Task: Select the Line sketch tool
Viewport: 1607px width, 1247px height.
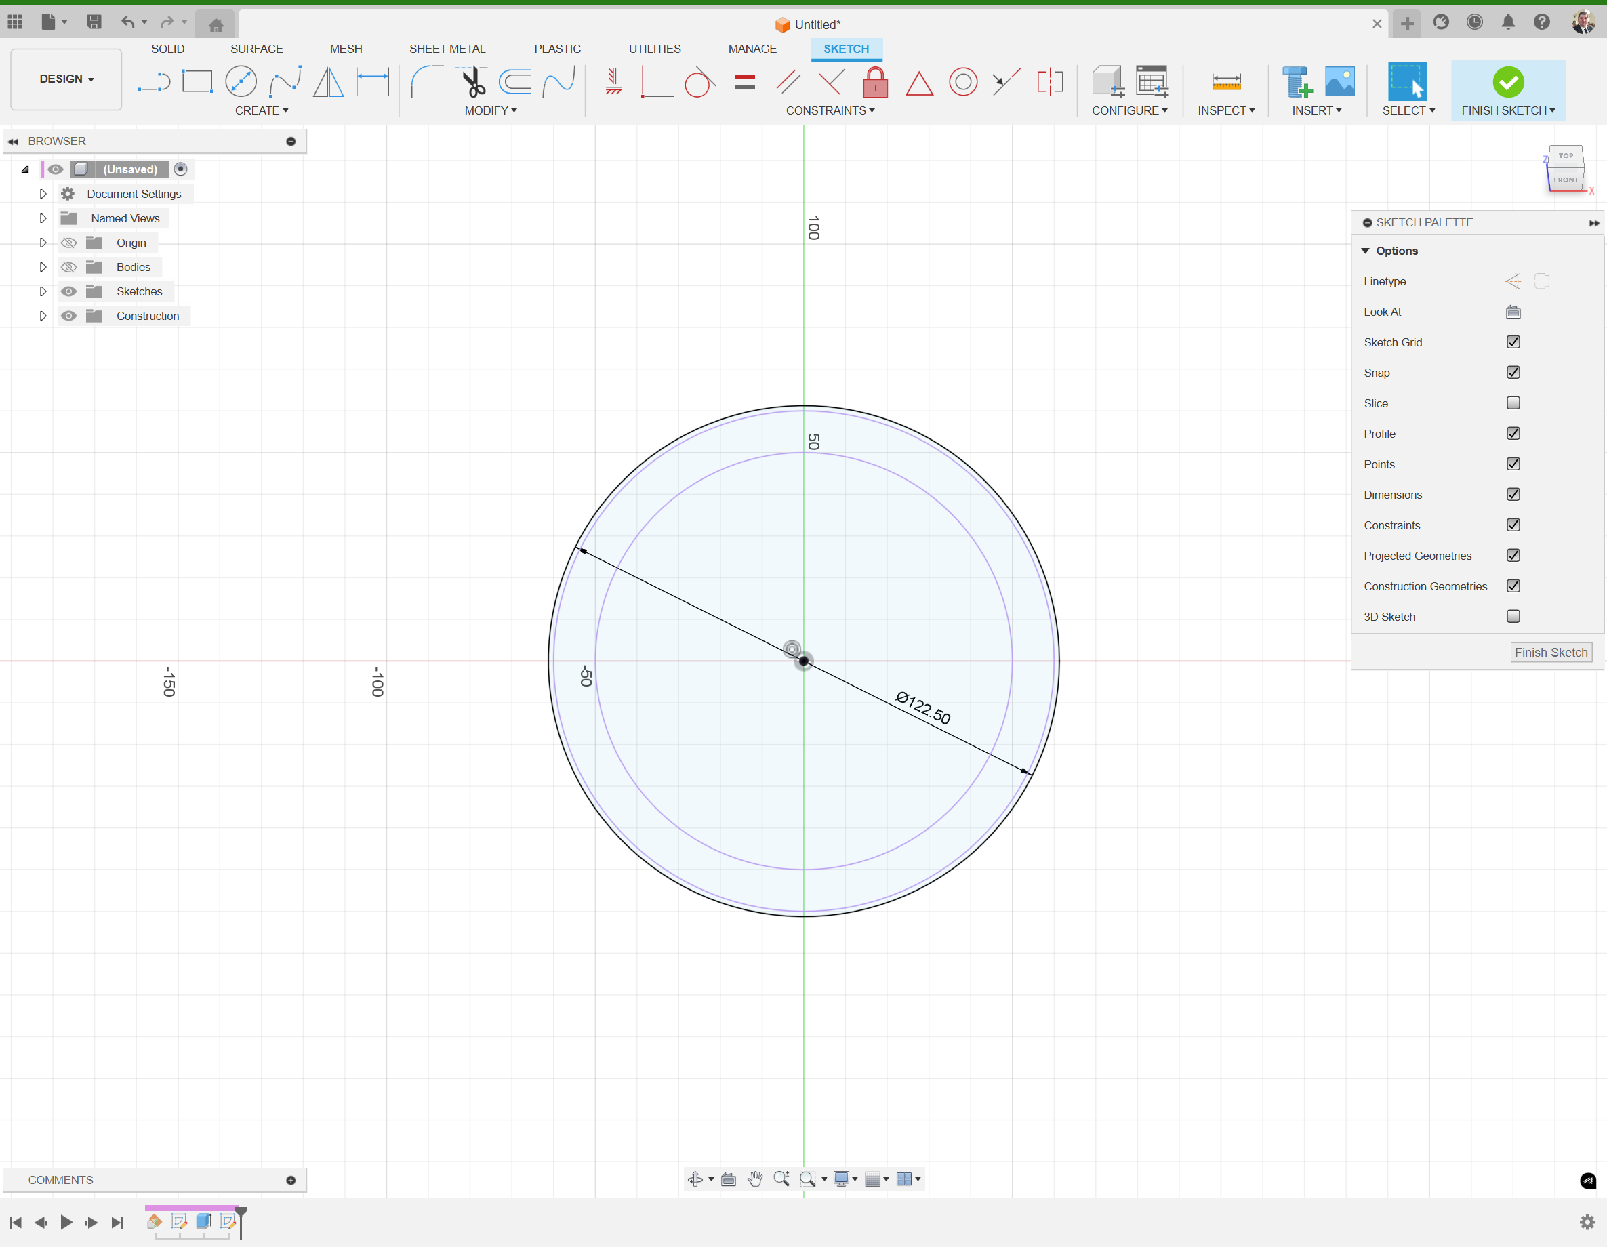Action: (154, 81)
